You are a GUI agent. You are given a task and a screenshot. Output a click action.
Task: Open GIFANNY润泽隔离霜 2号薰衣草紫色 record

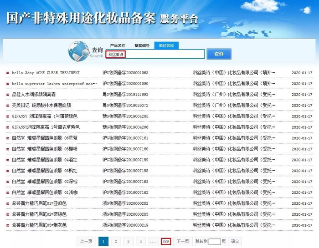(x=46, y=127)
